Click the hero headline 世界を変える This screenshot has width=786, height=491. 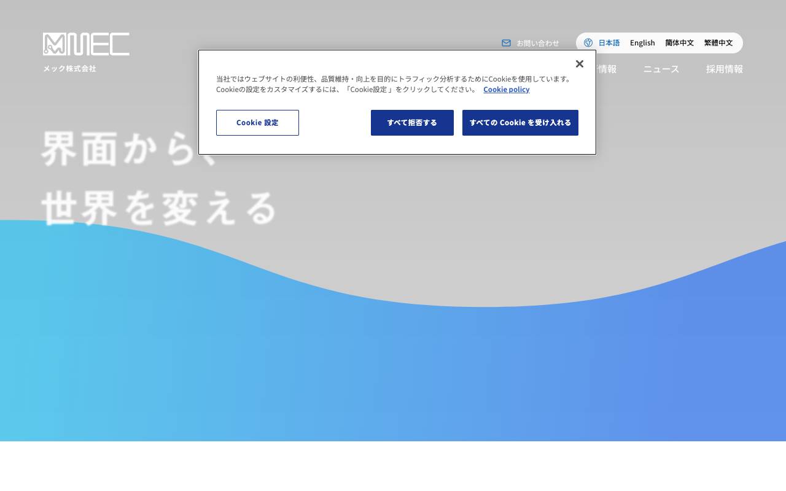pyautogui.click(x=158, y=207)
